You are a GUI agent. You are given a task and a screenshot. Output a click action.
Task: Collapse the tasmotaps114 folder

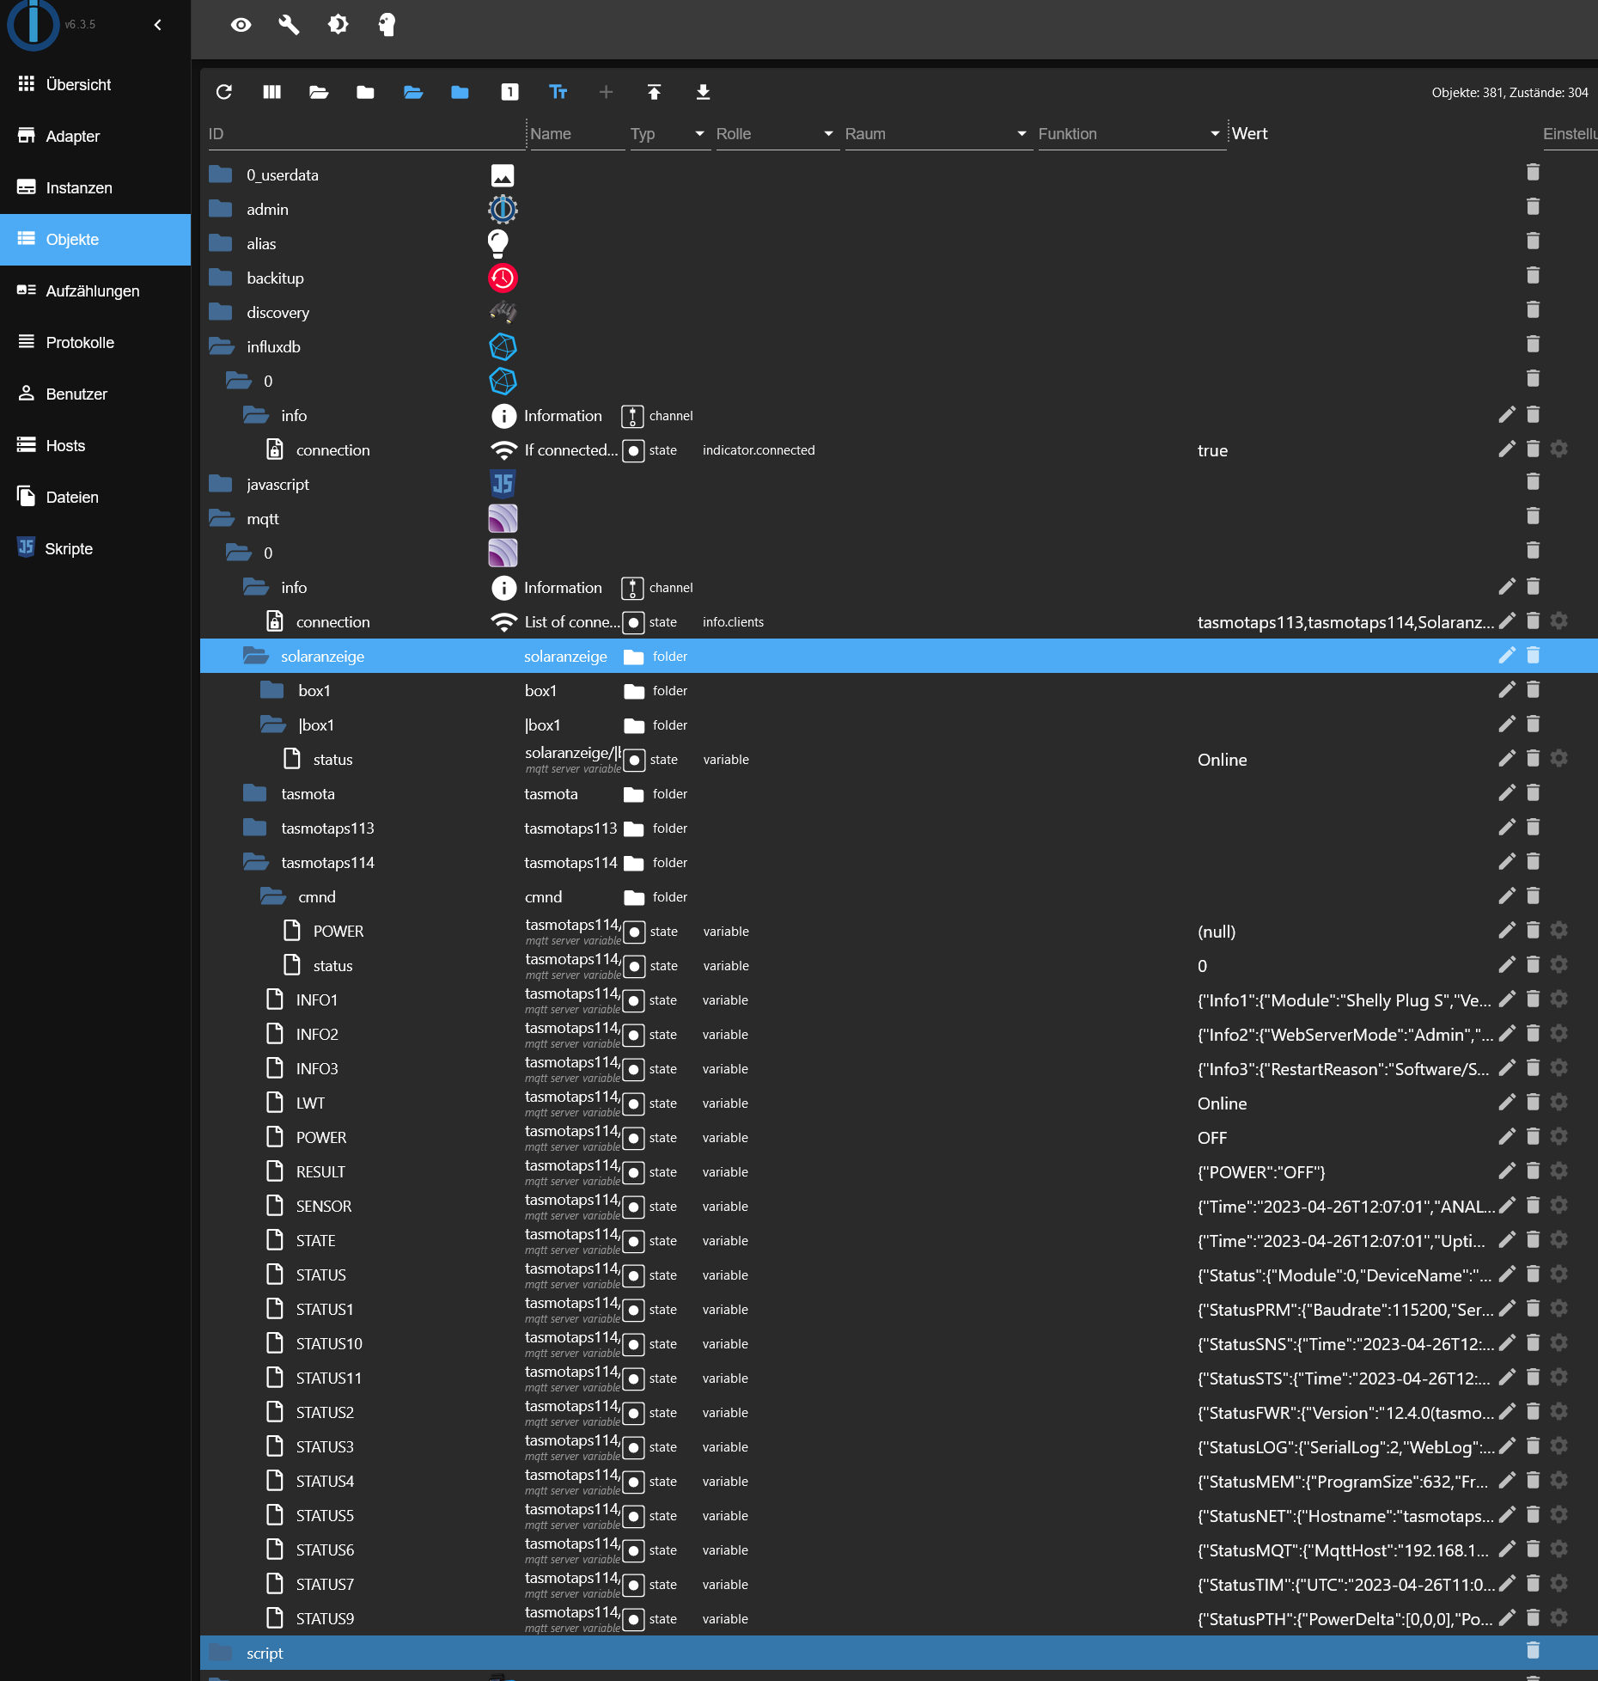[255, 862]
